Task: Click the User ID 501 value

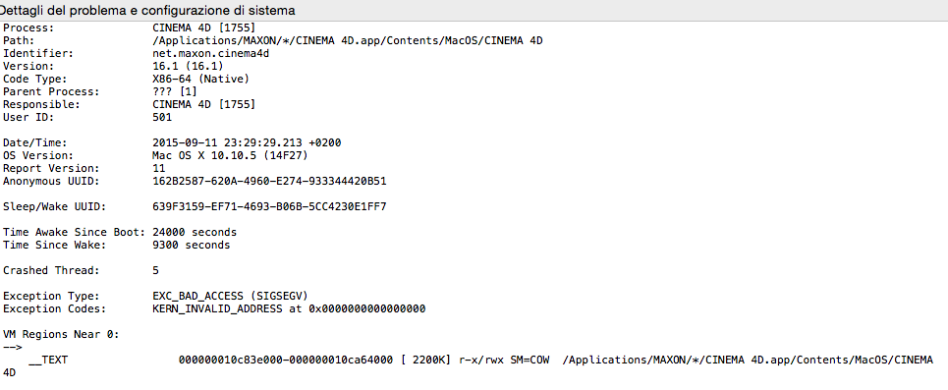Action: pyautogui.click(x=163, y=117)
